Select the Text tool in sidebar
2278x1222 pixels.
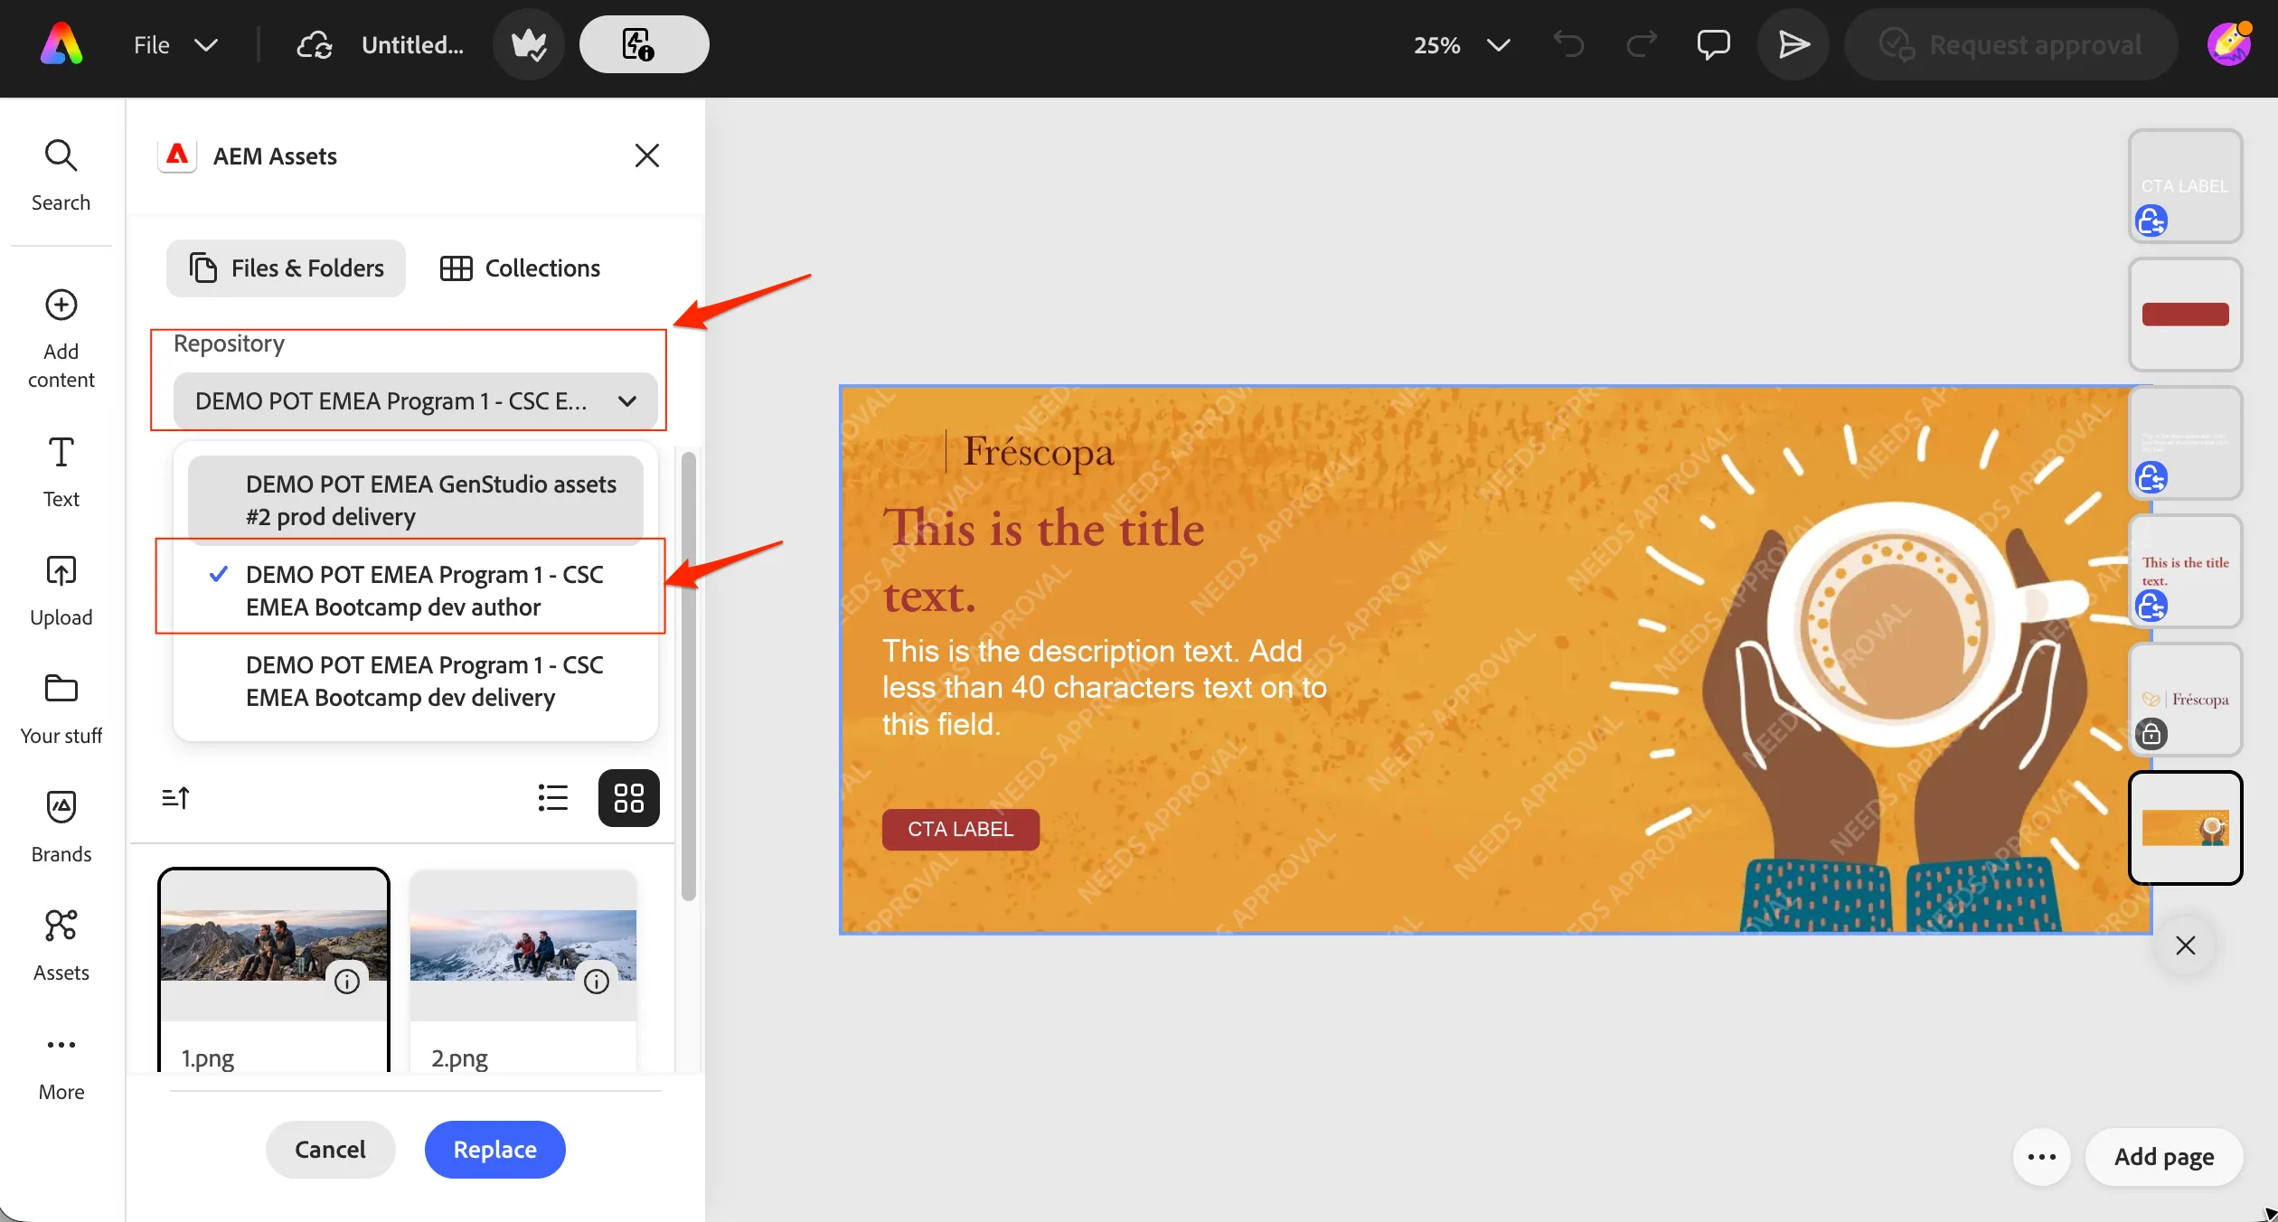(61, 472)
